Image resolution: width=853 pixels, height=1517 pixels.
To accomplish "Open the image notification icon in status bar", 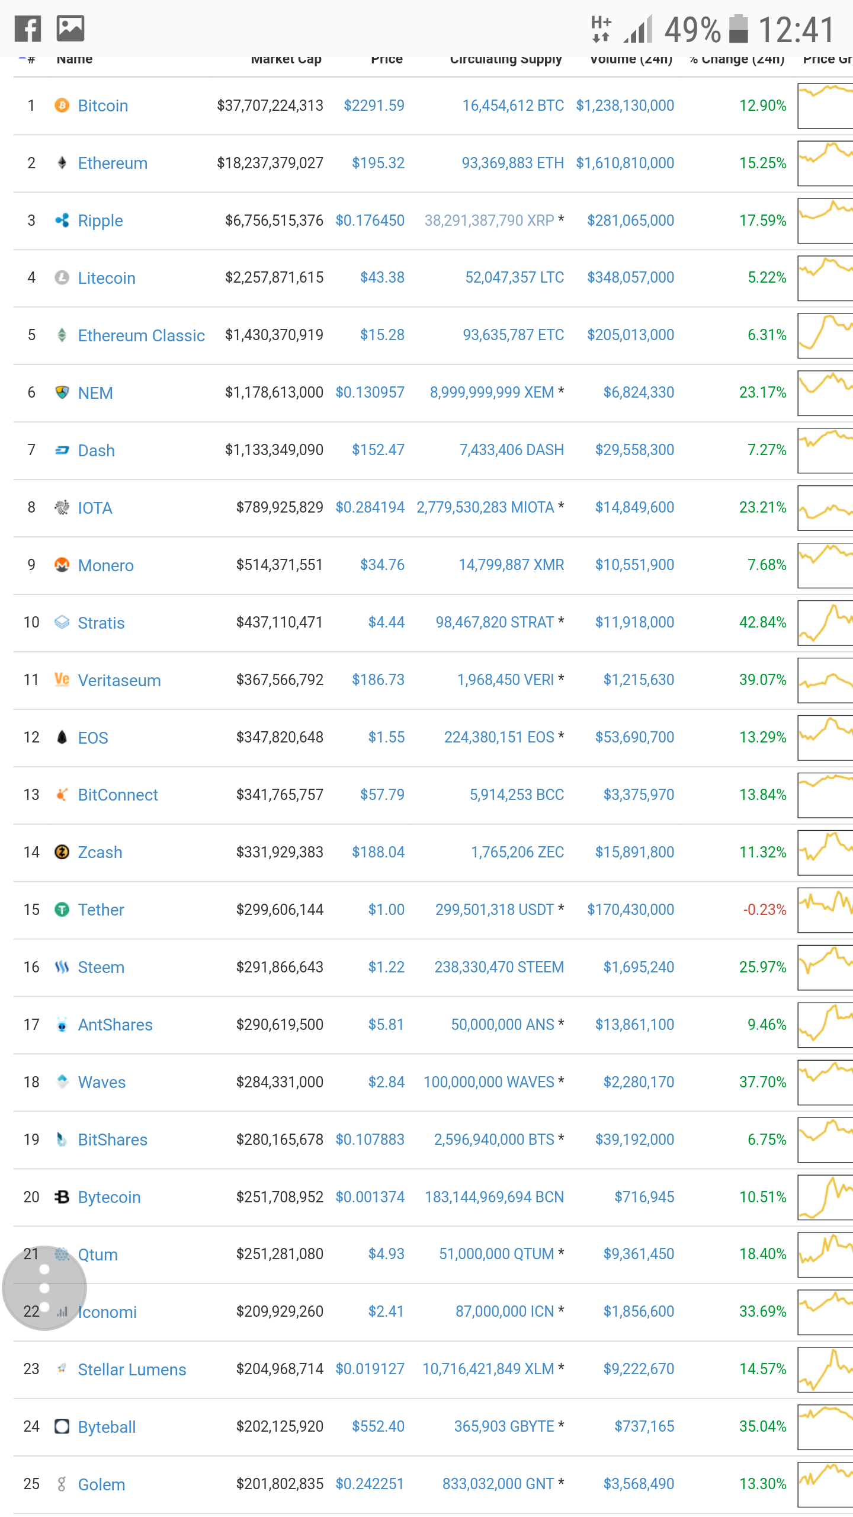I will click(70, 28).
